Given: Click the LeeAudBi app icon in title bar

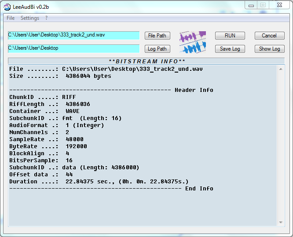Looking at the screenshot, I should [x=7, y=7].
